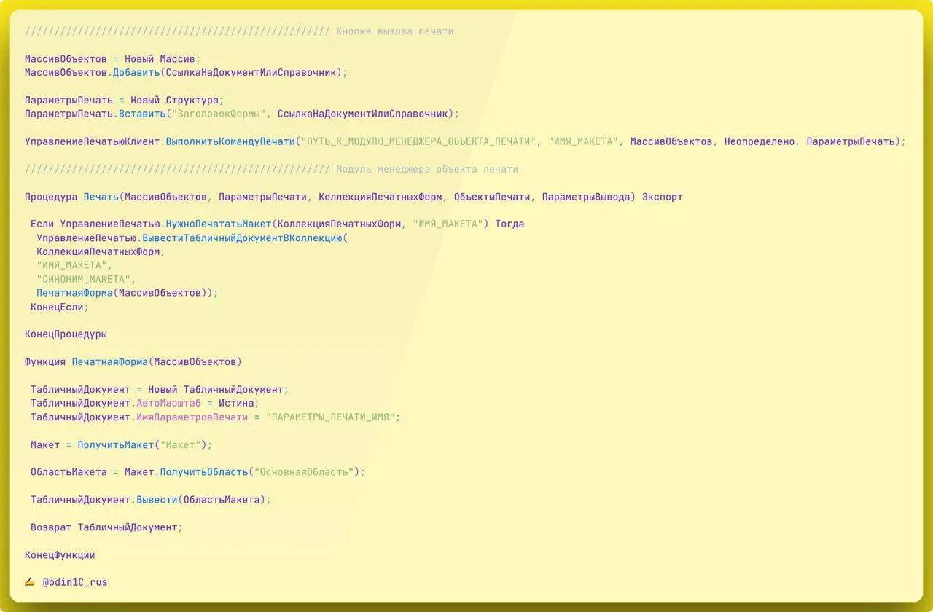933x612 pixels.
Task: Open the @odin1C_rus handle
Action: (74, 582)
